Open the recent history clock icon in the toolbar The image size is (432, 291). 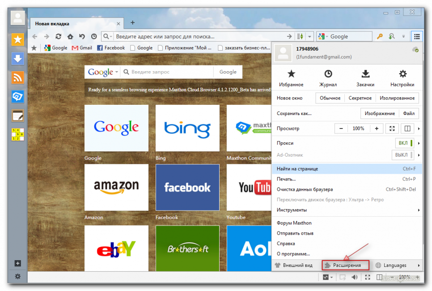click(94, 36)
